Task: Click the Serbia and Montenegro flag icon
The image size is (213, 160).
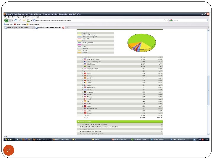Action: click(85, 59)
